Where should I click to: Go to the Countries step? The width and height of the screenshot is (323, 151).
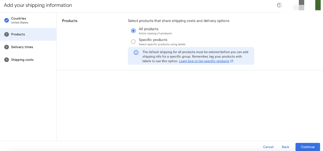[x=28, y=20]
